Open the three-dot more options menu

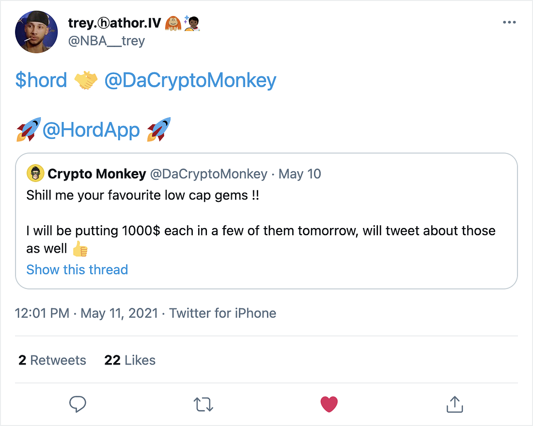click(x=509, y=22)
